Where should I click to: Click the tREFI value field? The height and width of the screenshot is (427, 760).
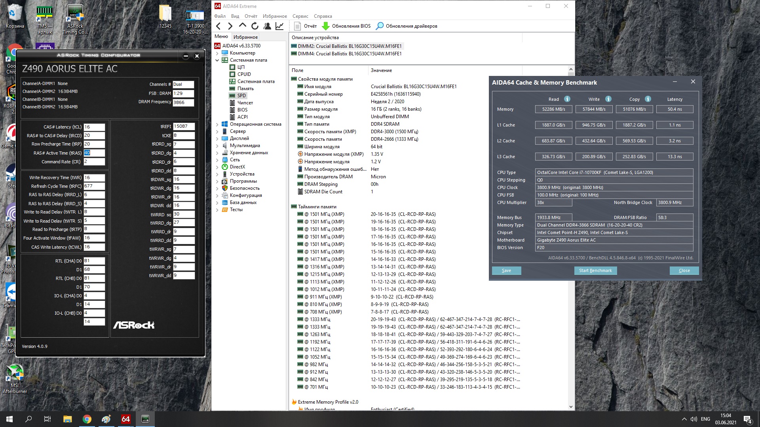[x=184, y=127]
